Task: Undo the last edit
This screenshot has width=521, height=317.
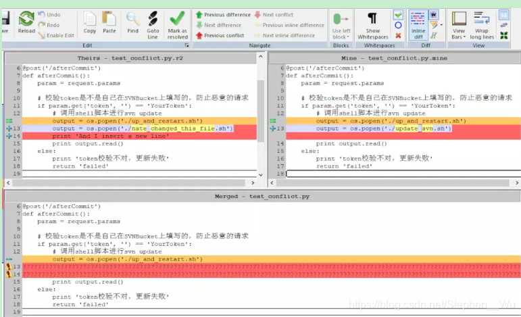Action: [x=49, y=15]
